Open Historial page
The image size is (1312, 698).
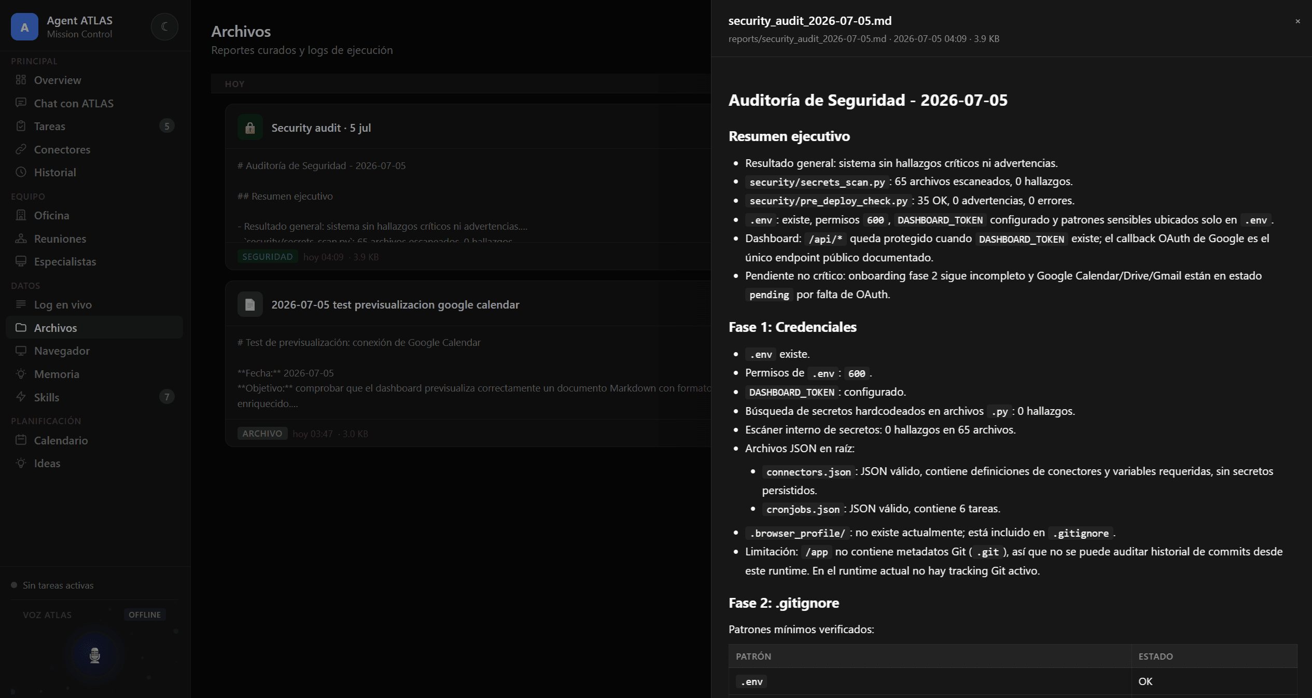point(94,172)
